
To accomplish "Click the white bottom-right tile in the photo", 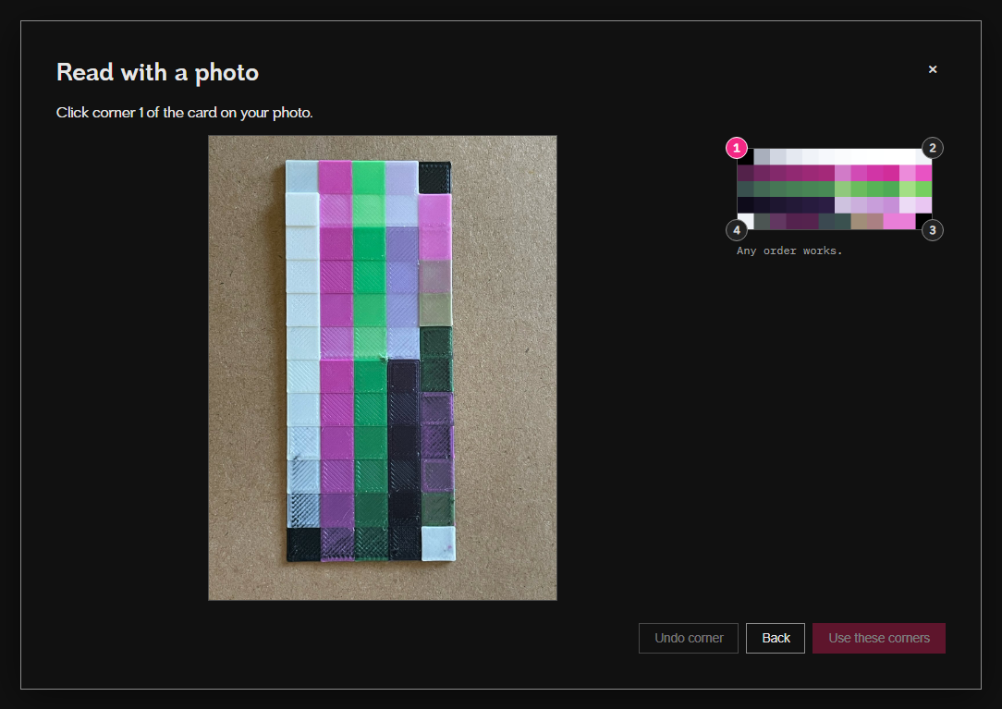I will [x=438, y=544].
